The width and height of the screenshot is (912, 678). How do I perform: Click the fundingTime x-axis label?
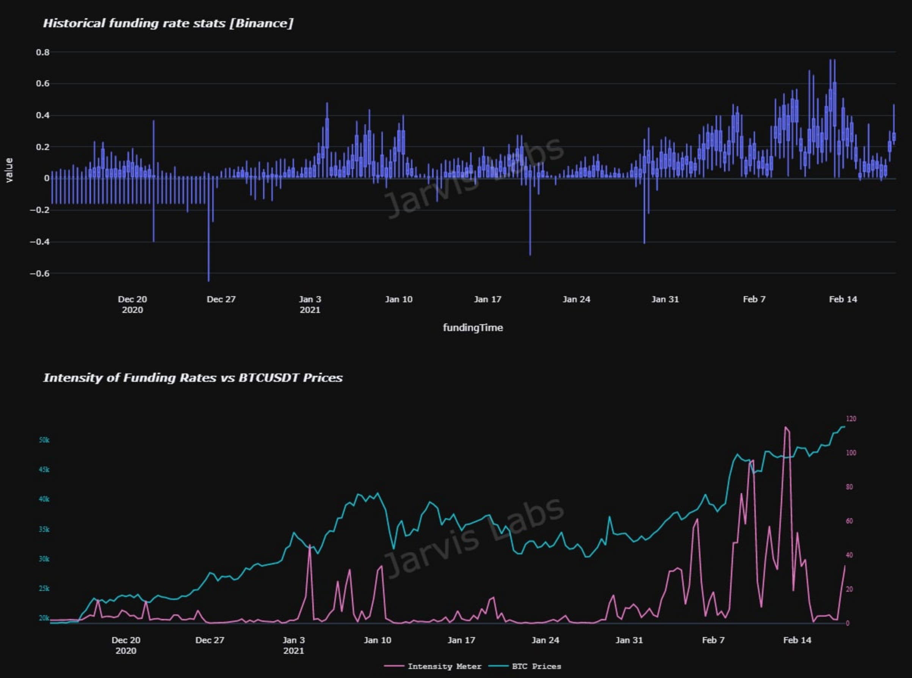click(x=473, y=328)
